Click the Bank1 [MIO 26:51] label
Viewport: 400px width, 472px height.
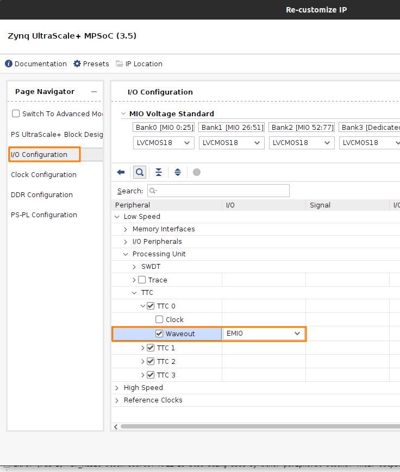coord(232,127)
